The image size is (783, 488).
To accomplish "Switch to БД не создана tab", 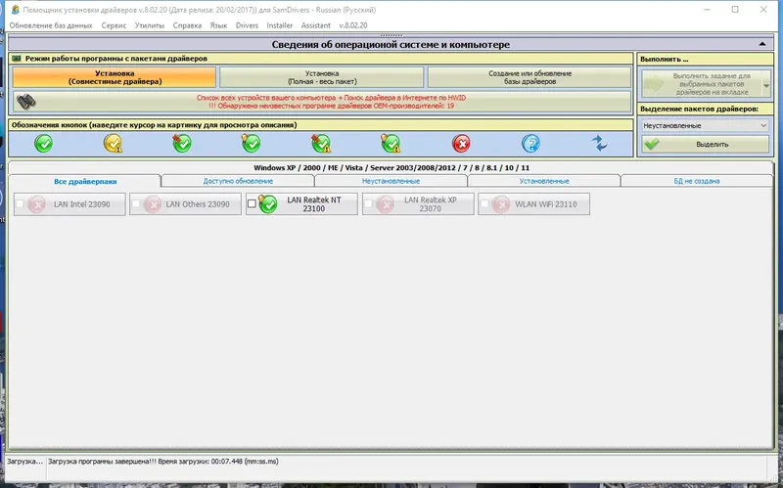I will tap(697, 181).
